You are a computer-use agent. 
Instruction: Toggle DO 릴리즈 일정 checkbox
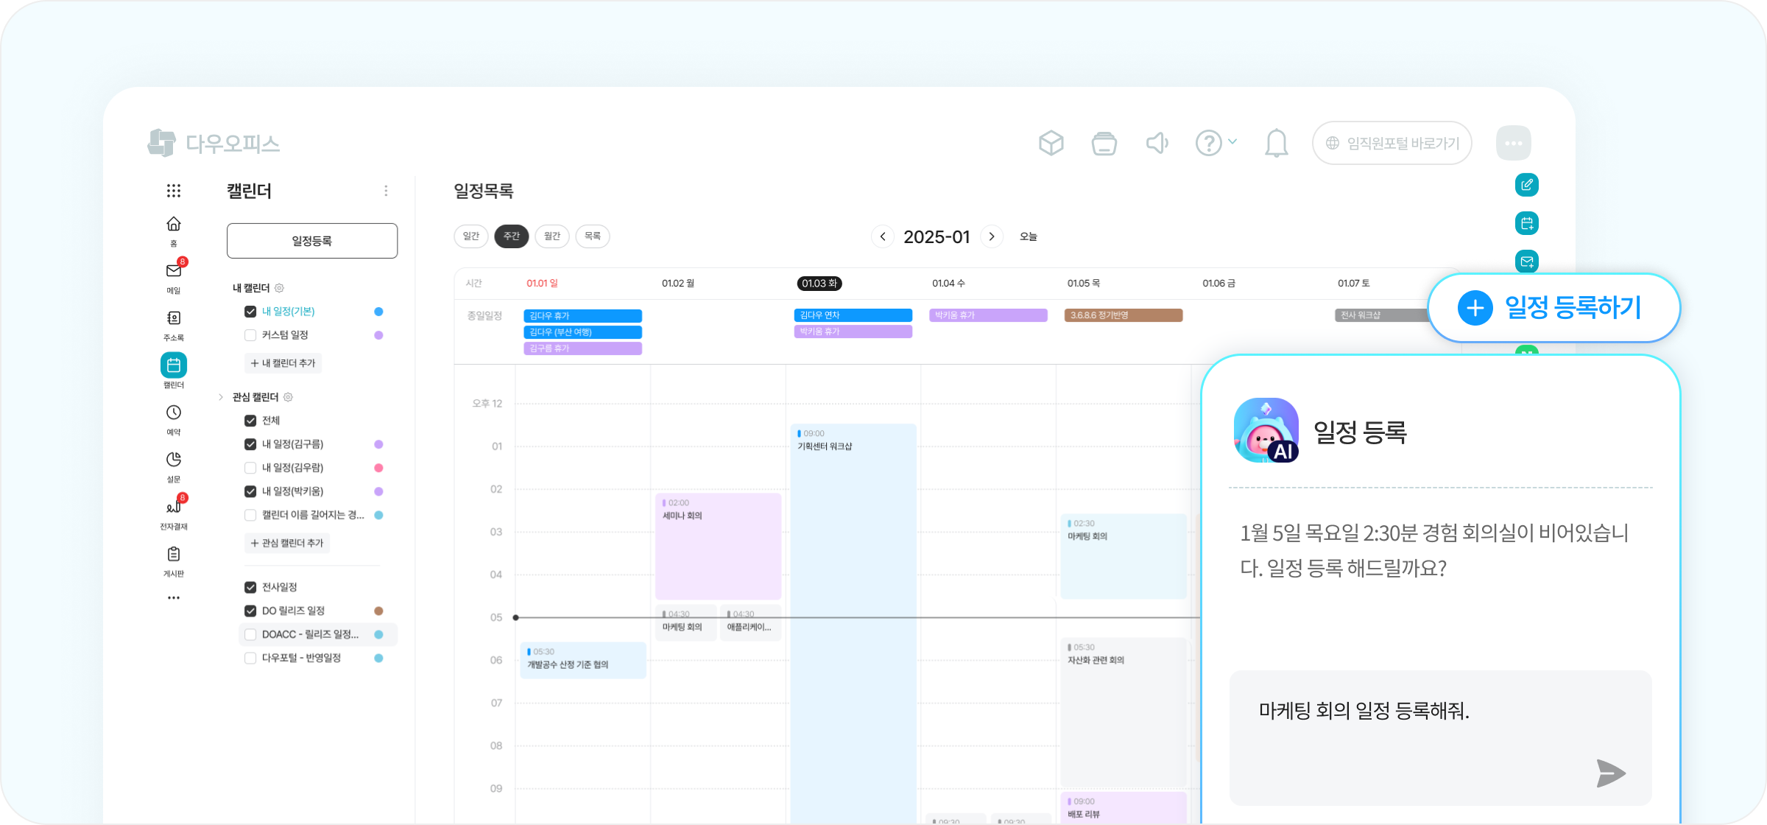point(250,611)
